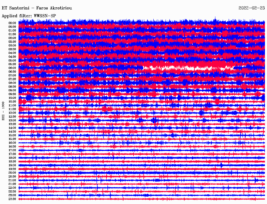Select the 08:00 time label
This screenshot has width=267, height=204.
point(12,83)
